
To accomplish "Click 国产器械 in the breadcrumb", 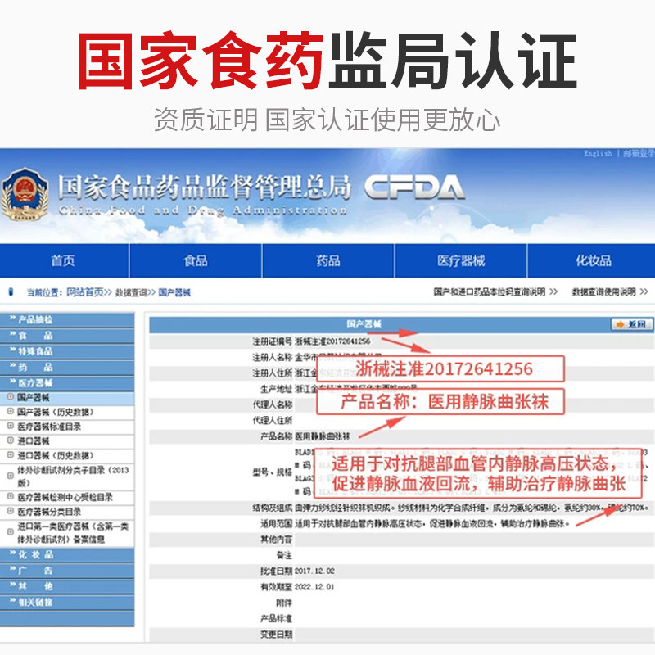I will click(174, 292).
